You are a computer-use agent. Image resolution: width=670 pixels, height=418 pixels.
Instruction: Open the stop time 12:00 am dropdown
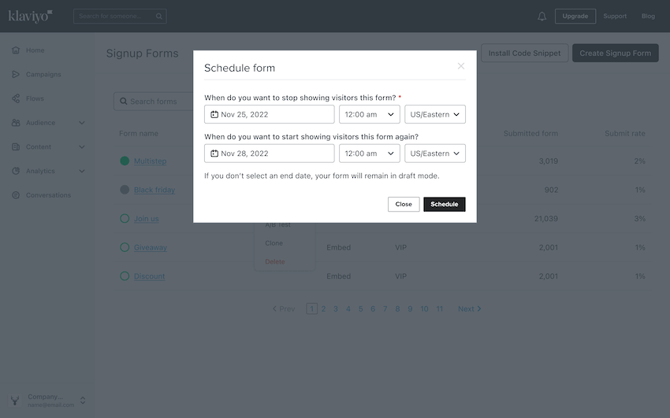click(370, 114)
